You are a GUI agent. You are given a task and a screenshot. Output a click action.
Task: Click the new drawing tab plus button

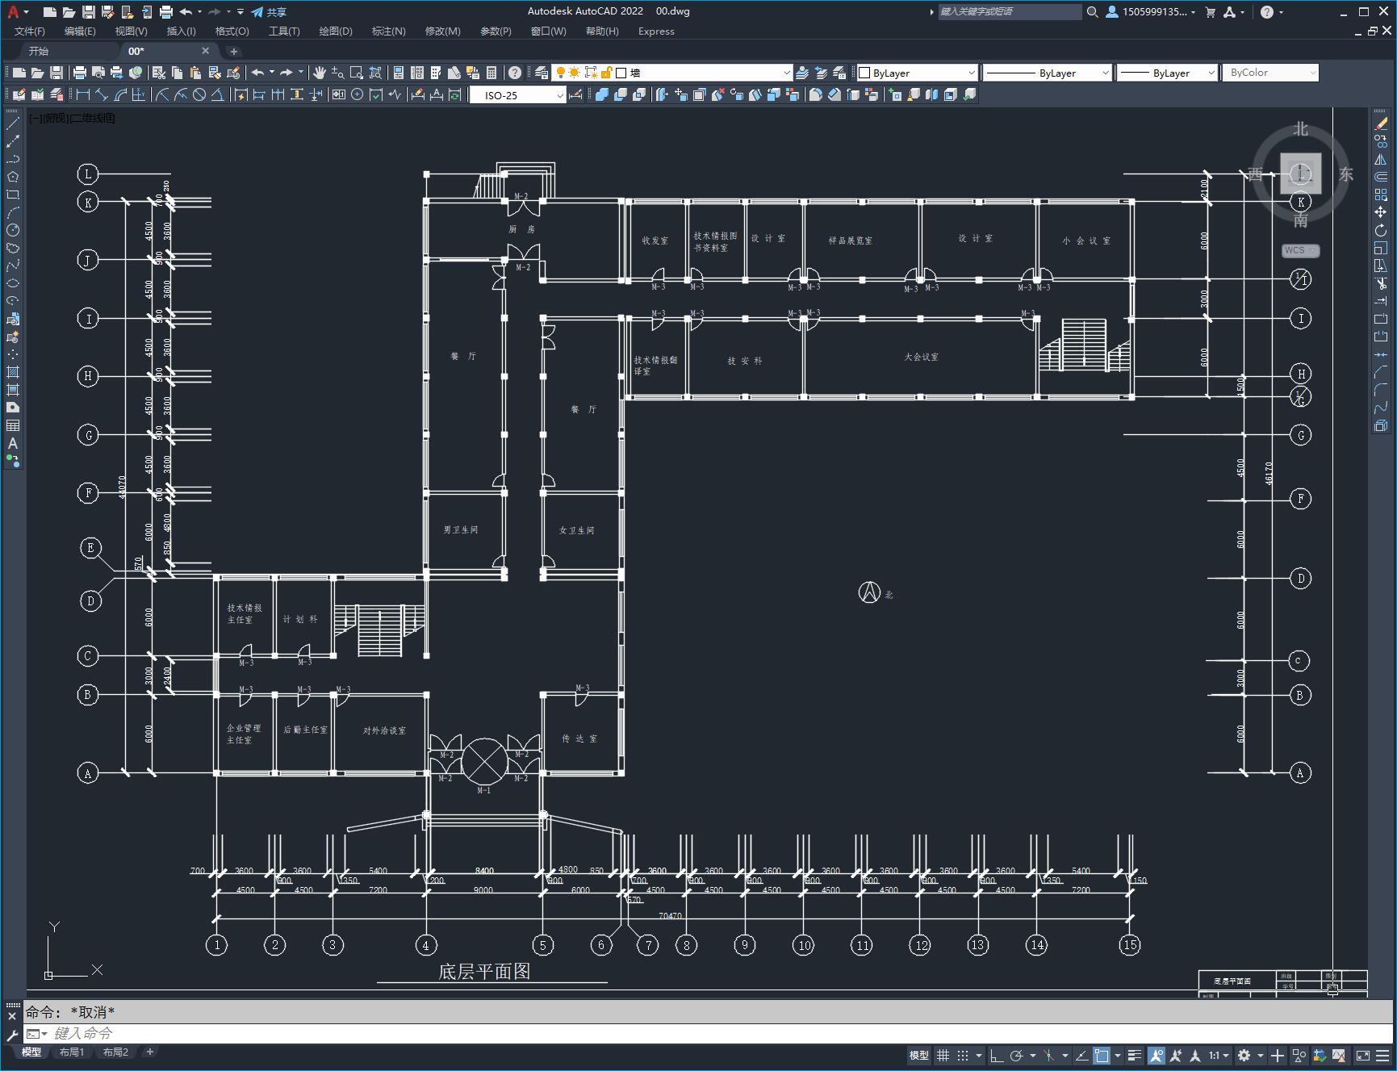tap(234, 51)
